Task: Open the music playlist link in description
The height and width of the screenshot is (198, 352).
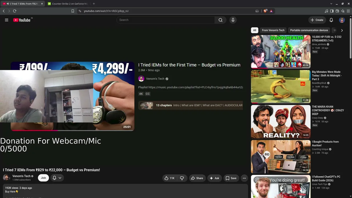Action: point(196,87)
